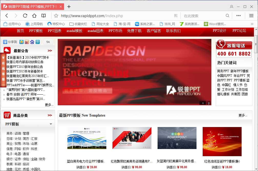Switch banner to slide 2
Screen dimensions: 258x171
pyautogui.click(x=209, y=103)
